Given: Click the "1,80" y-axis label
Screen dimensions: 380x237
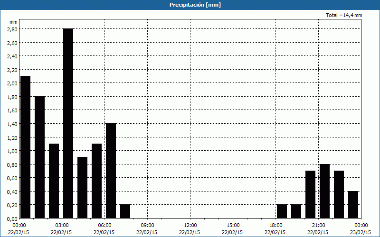Looking at the screenshot, I should tap(13, 97).
